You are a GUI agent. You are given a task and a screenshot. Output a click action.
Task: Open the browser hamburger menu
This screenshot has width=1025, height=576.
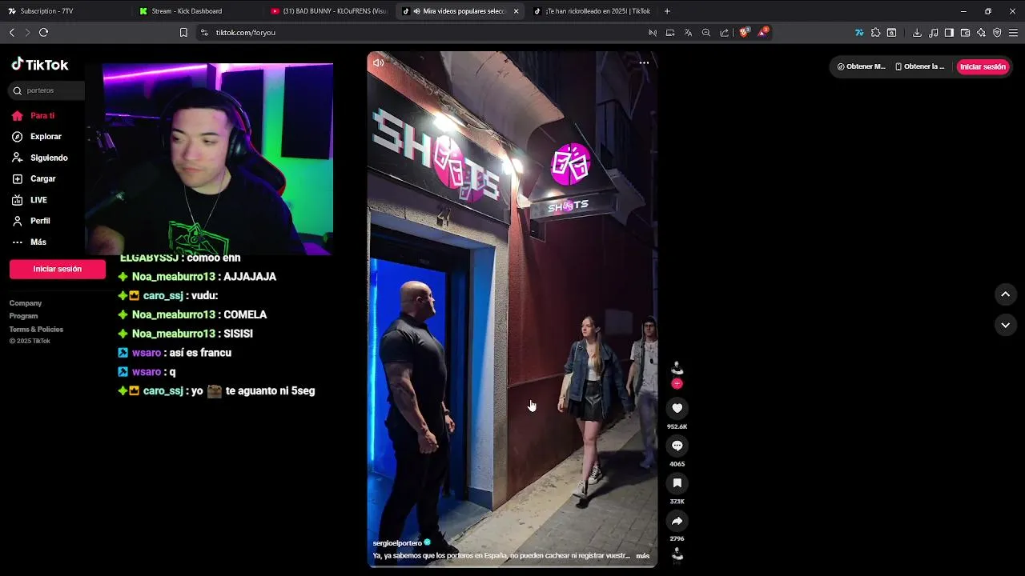[x=1013, y=33]
